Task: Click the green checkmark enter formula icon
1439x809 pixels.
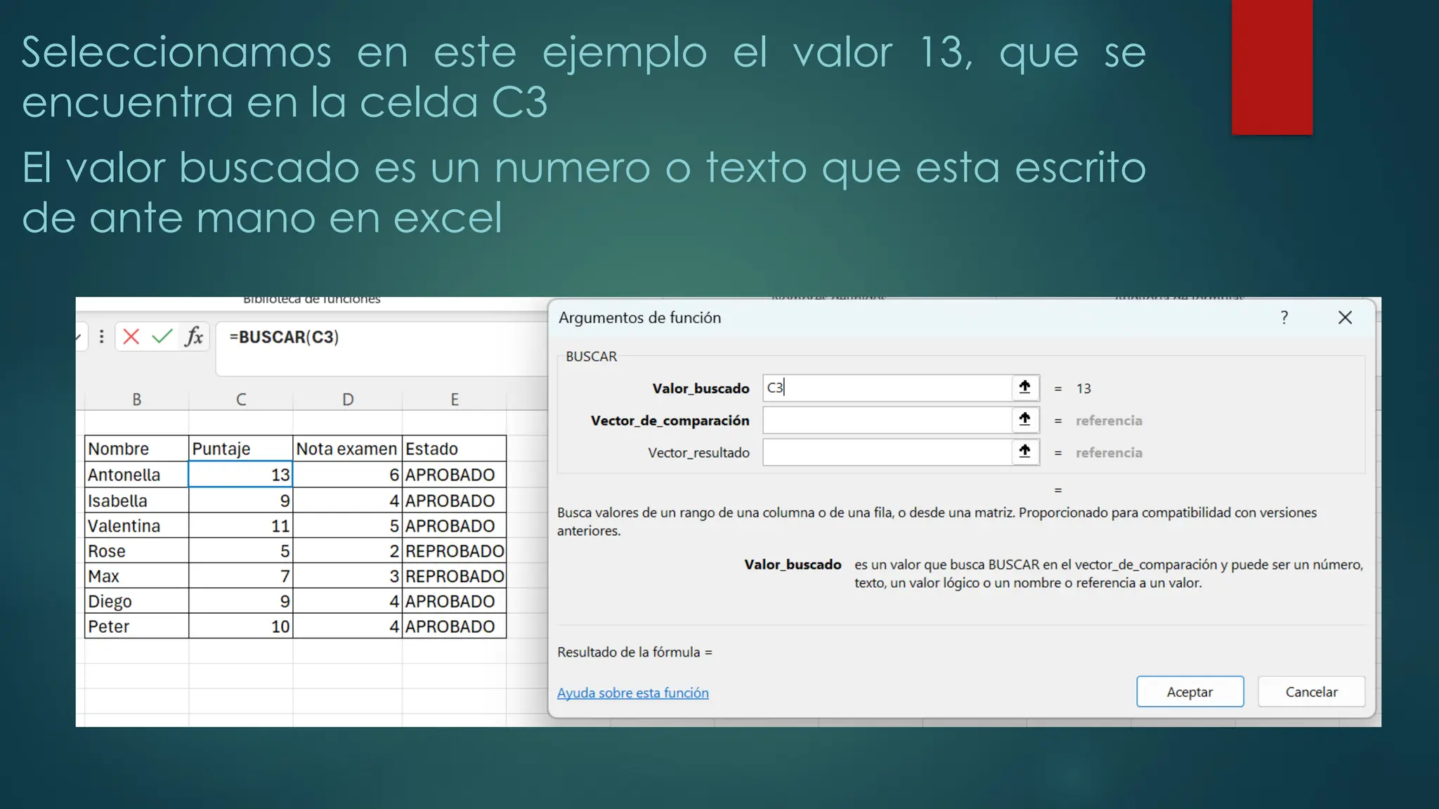Action: tap(162, 337)
